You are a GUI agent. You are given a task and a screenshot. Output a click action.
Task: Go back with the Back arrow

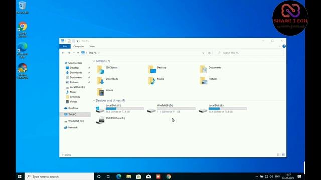click(63, 53)
